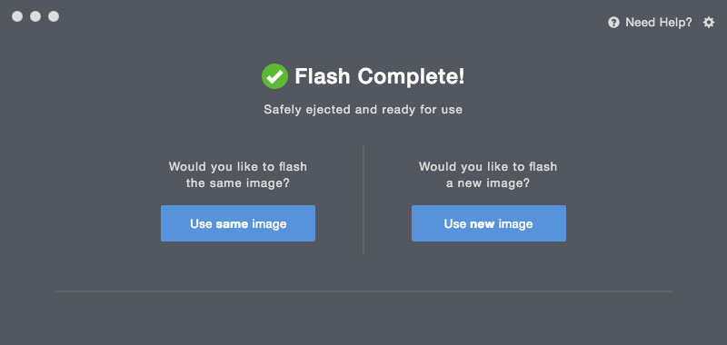727x345 pixels.
Task: Click the flash the same image question
Action: [x=238, y=174]
